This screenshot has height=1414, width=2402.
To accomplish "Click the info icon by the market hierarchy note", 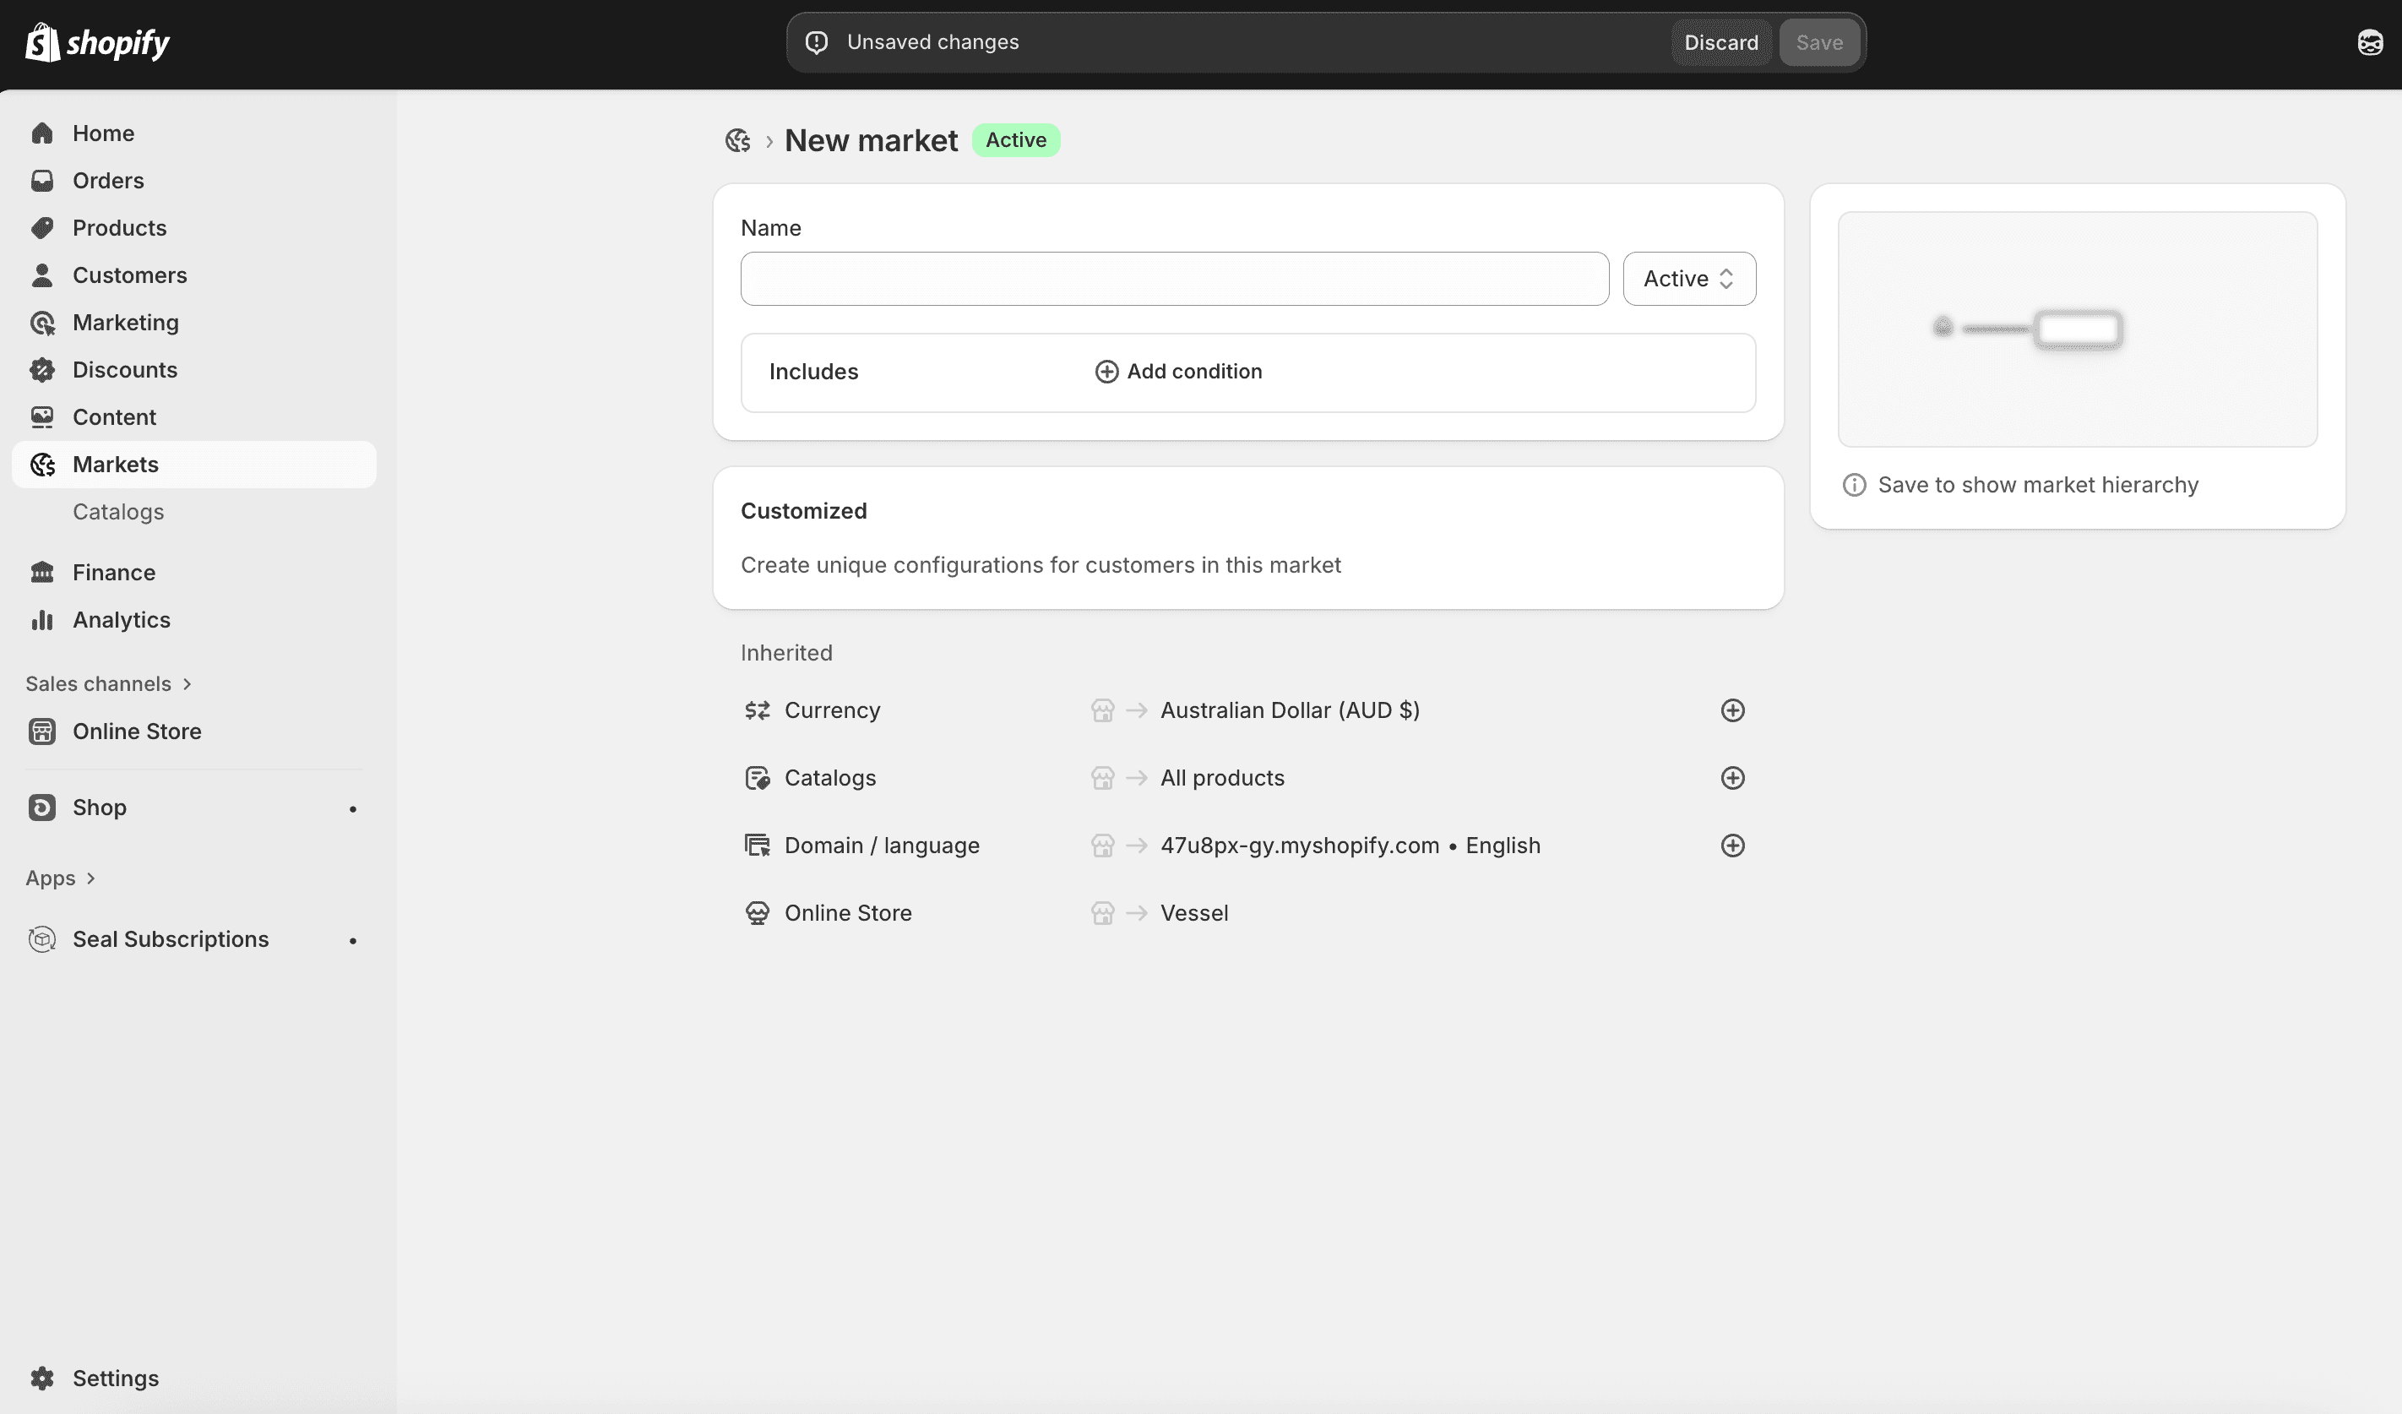I will (1854, 486).
